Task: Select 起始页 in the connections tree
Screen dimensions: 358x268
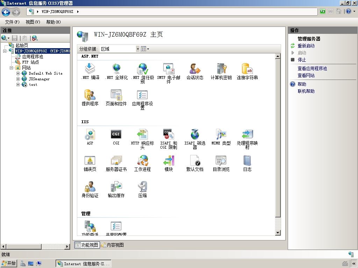Action: [22, 45]
